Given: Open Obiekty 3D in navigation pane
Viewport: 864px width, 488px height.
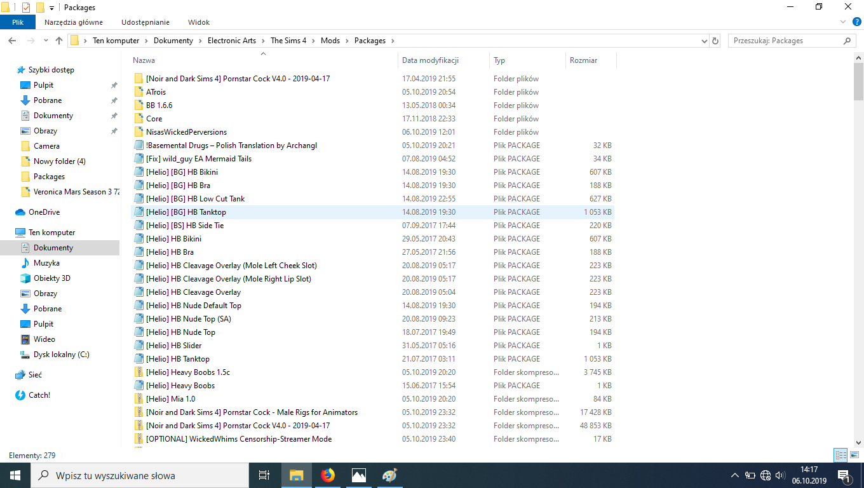Looking at the screenshot, I should click(51, 278).
